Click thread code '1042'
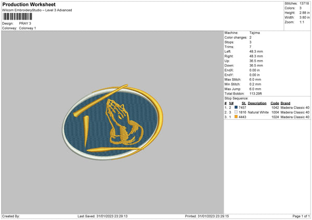312x220 pixels. coord(275,107)
